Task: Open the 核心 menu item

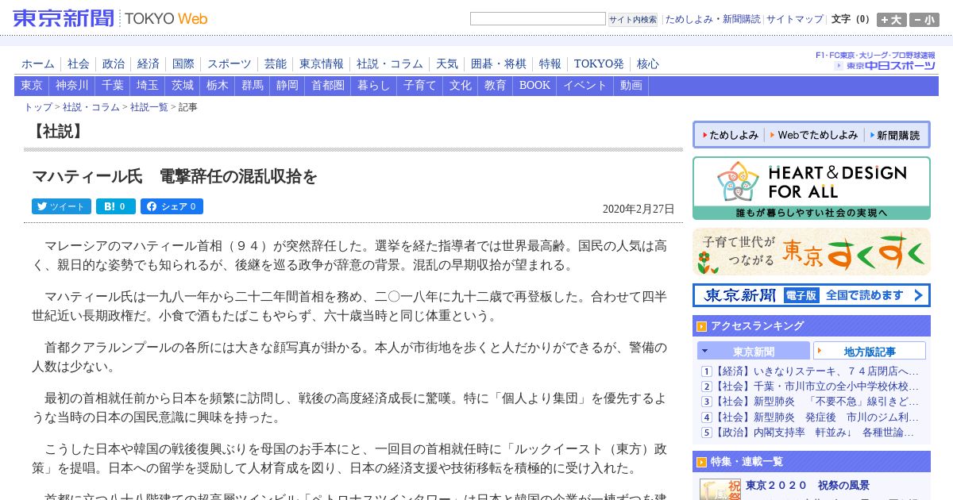Action: [x=648, y=63]
